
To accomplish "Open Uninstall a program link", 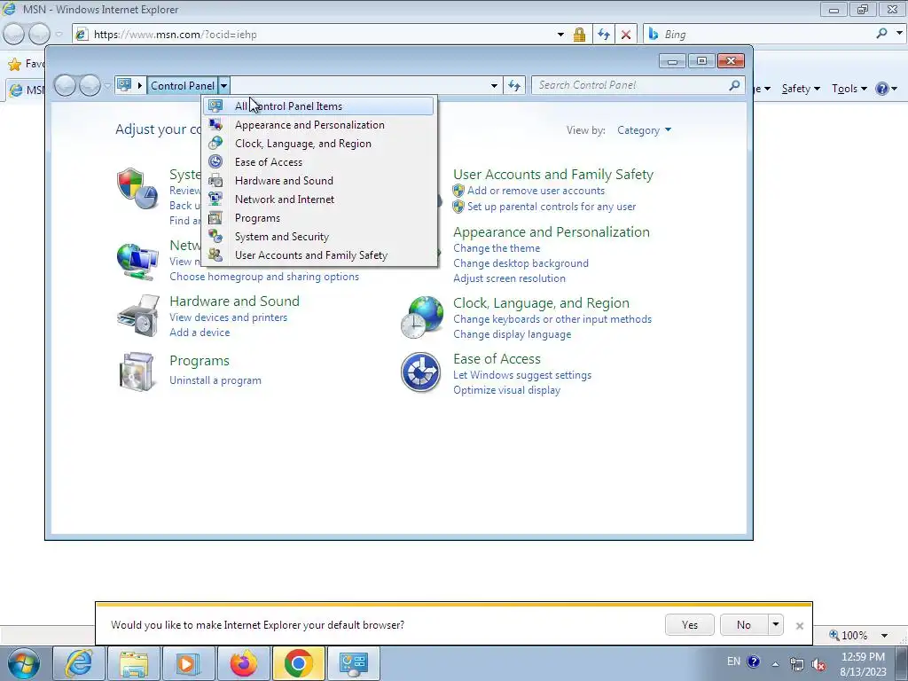I will pos(215,380).
